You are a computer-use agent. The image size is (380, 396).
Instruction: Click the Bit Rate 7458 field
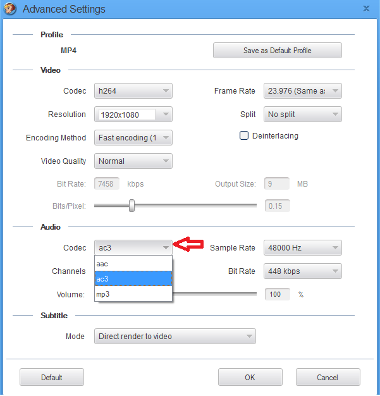(x=107, y=183)
